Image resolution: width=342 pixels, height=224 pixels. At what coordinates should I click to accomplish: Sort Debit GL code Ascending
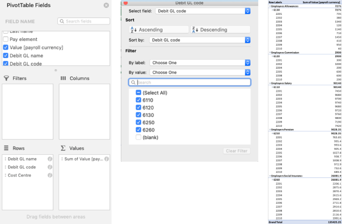click(x=159, y=30)
